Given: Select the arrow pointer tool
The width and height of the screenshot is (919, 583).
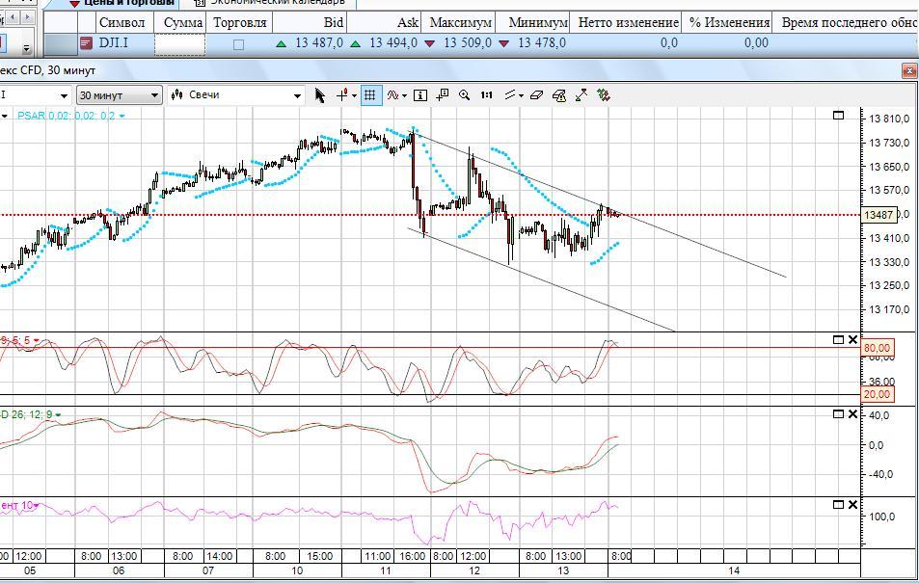Looking at the screenshot, I should pos(319,95).
